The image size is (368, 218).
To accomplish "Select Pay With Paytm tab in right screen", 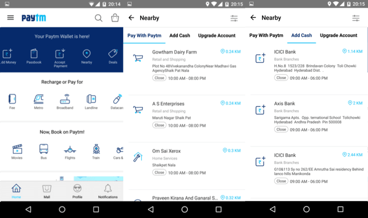I will pyautogui.click(x=266, y=35).
